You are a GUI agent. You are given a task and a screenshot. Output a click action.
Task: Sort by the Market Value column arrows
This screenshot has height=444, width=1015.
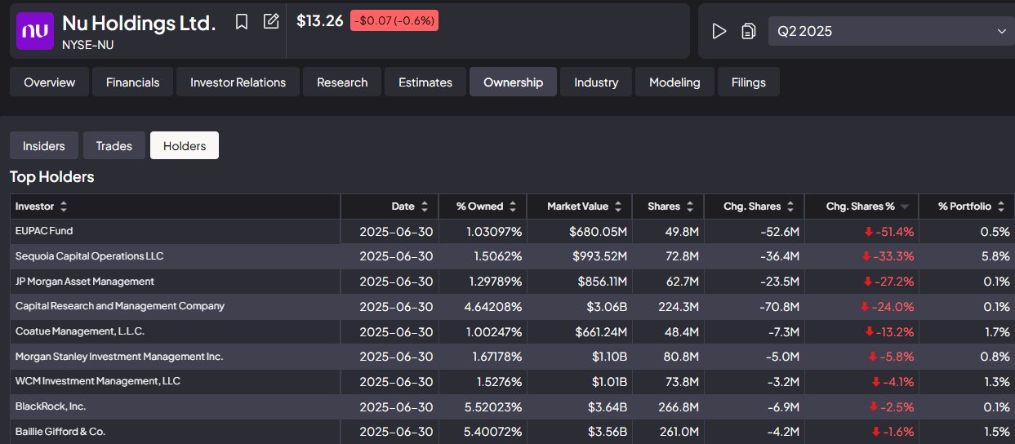618,206
